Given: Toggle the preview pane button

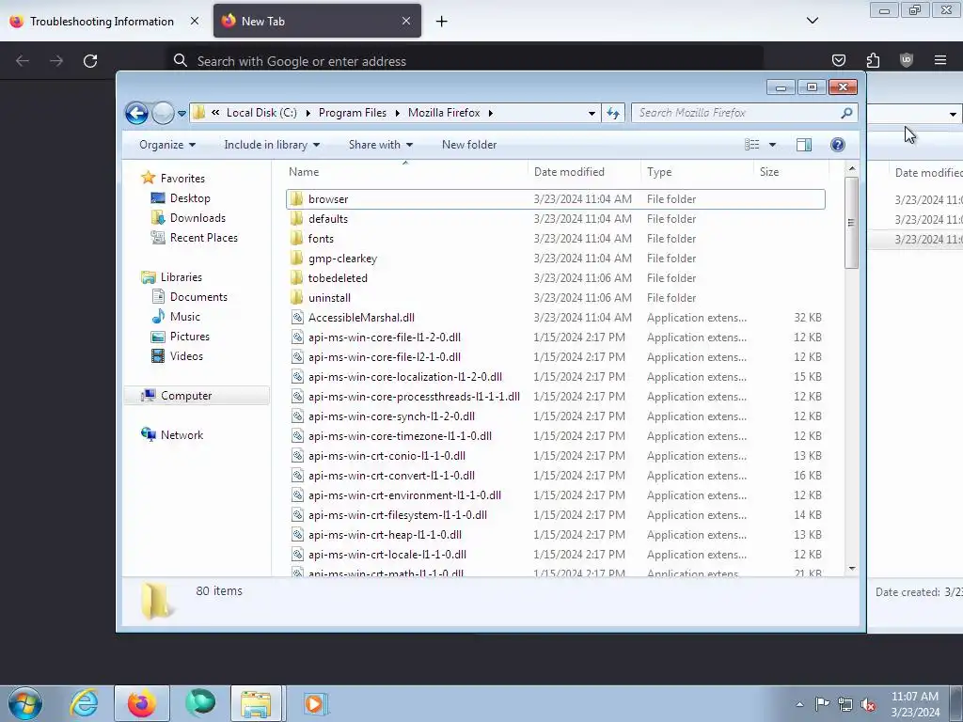Looking at the screenshot, I should (x=803, y=145).
